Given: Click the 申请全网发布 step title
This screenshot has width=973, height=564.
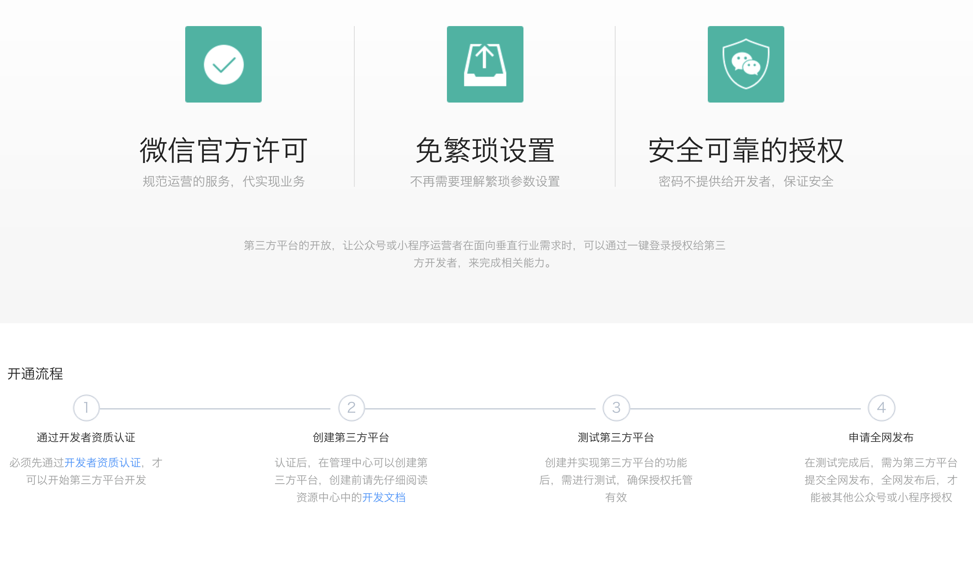Looking at the screenshot, I should point(881,437).
